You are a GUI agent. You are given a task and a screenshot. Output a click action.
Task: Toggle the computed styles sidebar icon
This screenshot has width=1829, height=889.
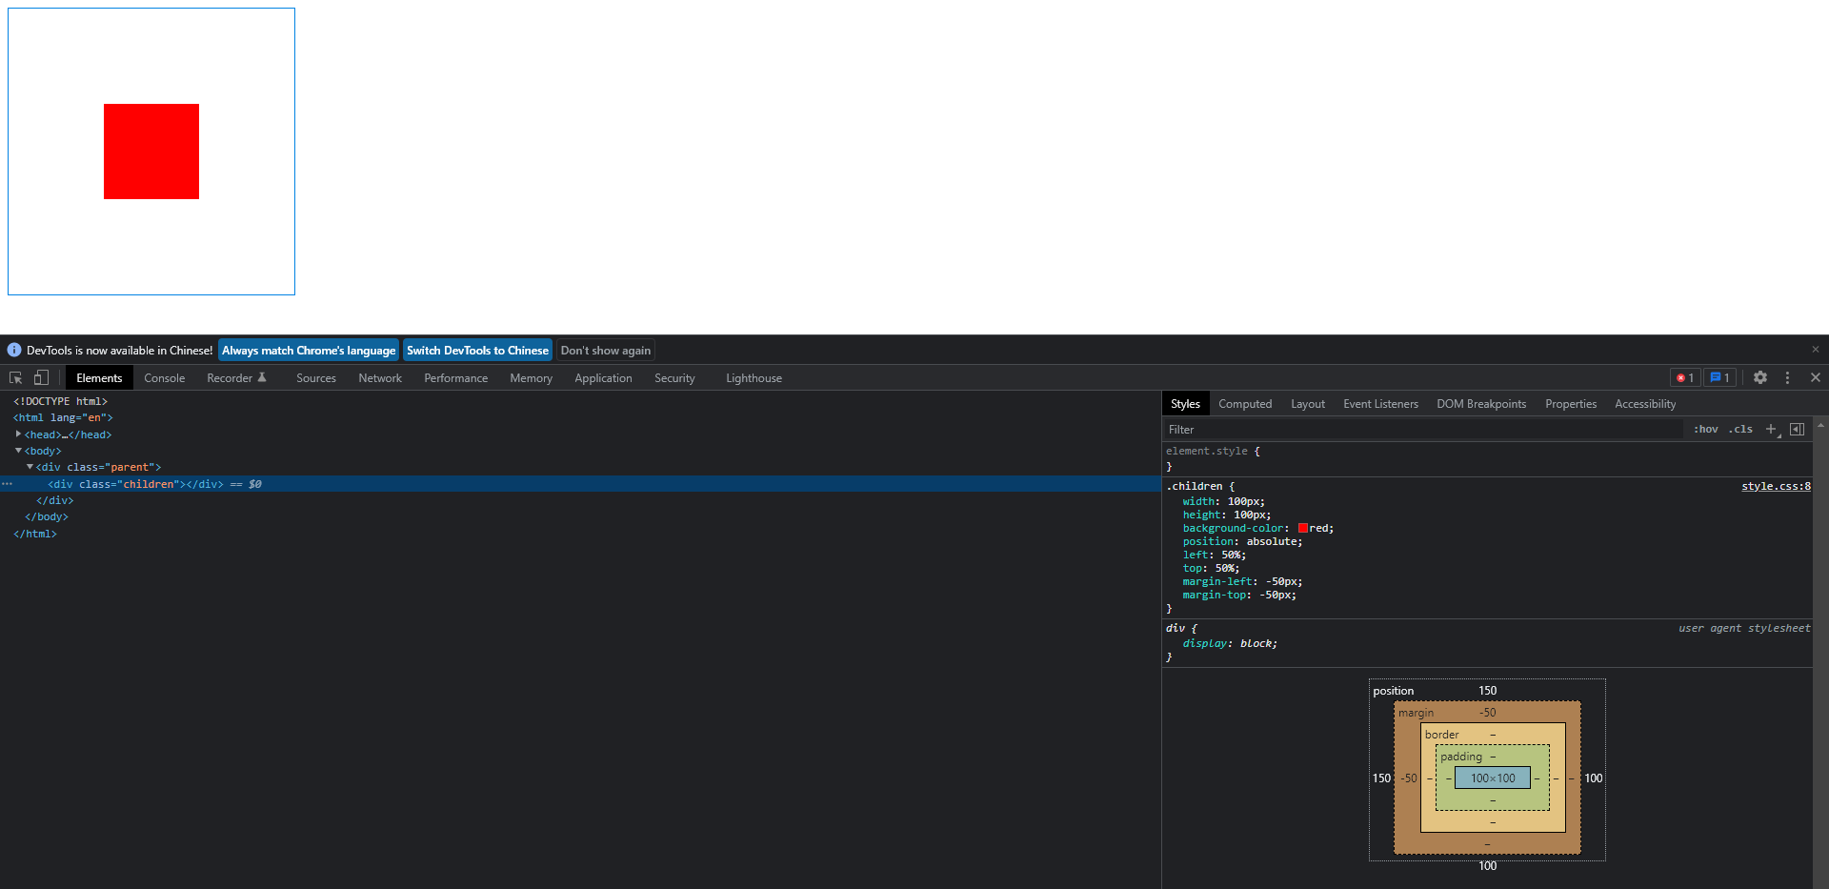point(1798,430)
